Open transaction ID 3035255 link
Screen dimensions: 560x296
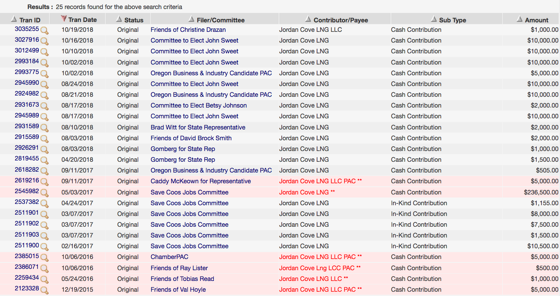click(27, 29)
